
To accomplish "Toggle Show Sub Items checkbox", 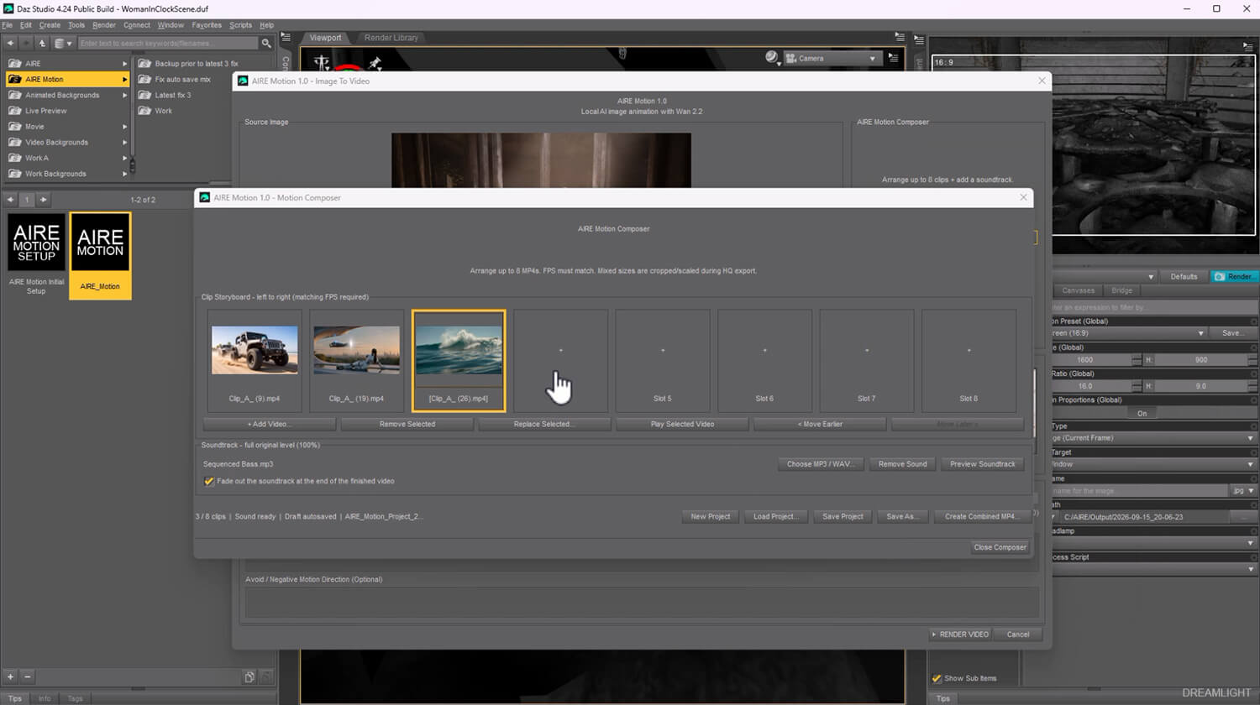I will click(937, 678).
